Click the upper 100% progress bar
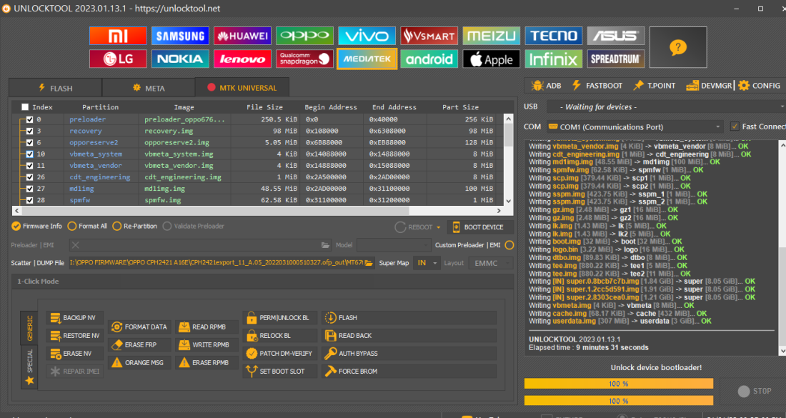 point(619,384)
